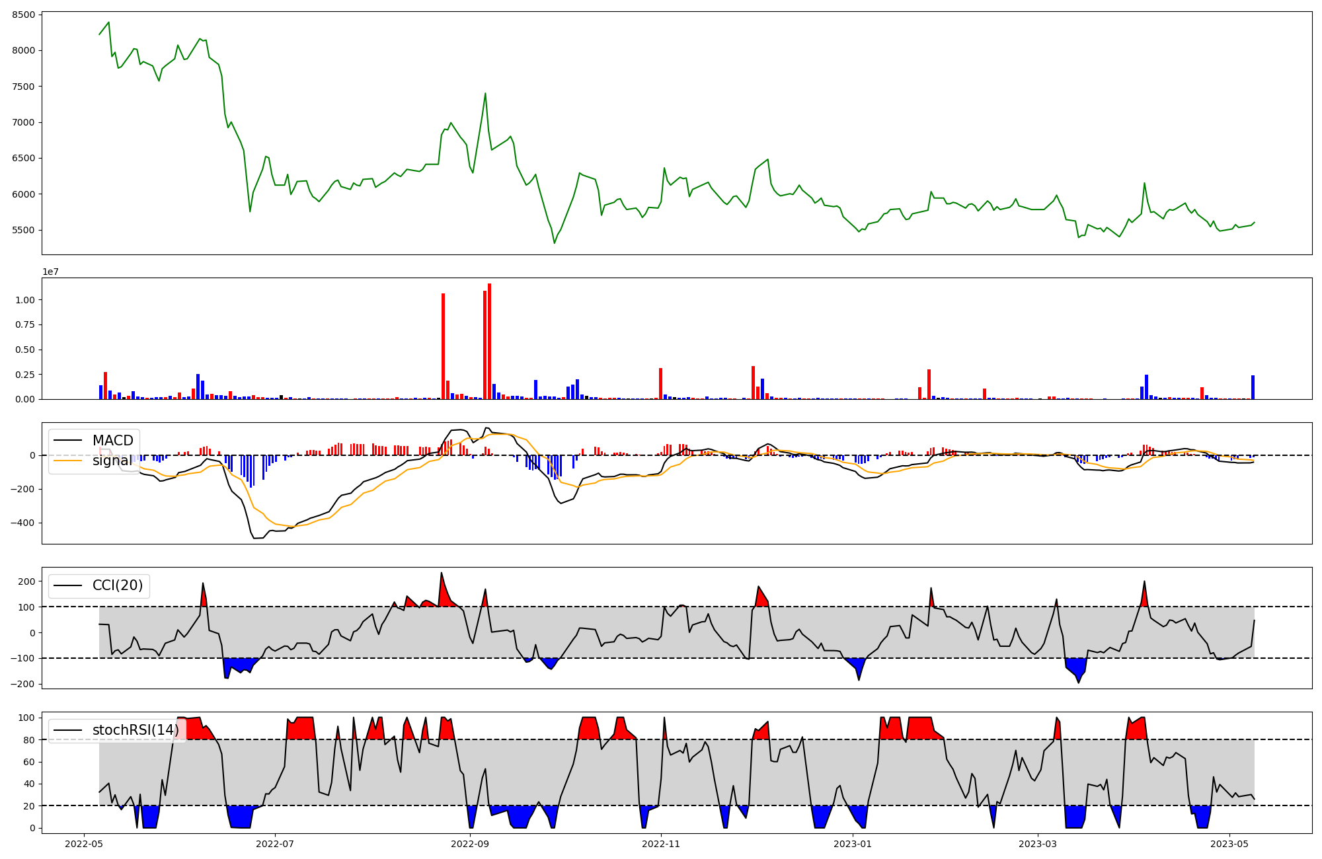
Task: Click the 1.00 volume axis tick label
Action: (x=26, y=300)
